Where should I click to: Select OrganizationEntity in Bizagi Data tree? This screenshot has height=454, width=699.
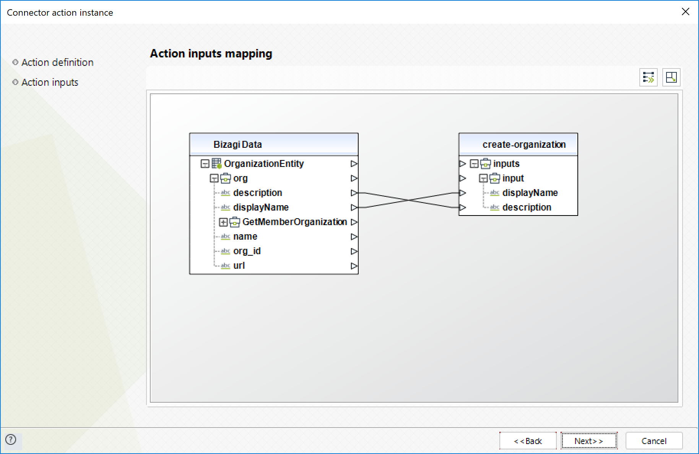tap(264, 164)
